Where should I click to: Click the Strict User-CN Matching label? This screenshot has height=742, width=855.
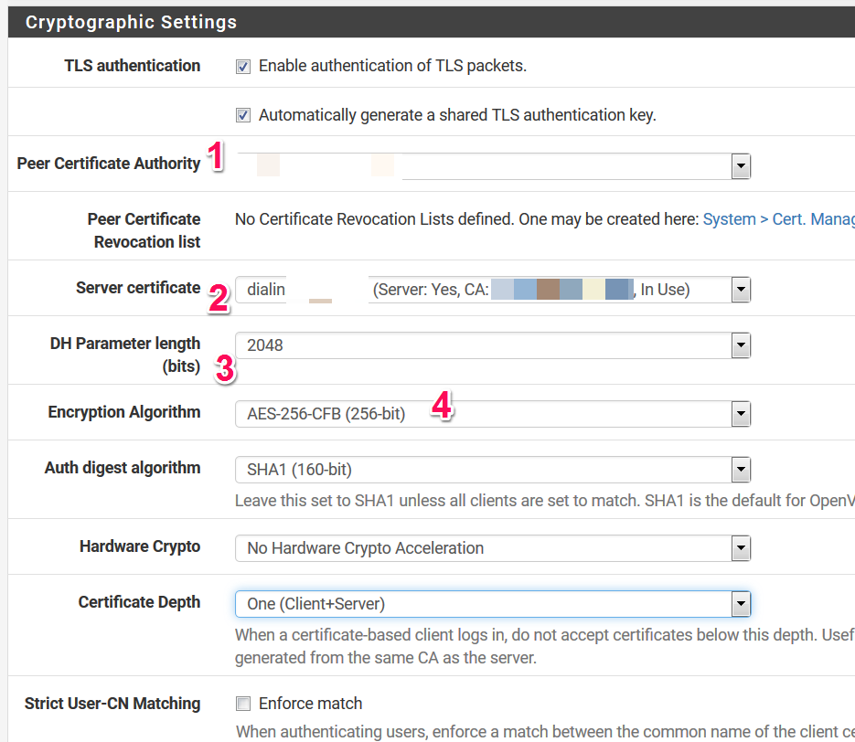click(112, 704)
